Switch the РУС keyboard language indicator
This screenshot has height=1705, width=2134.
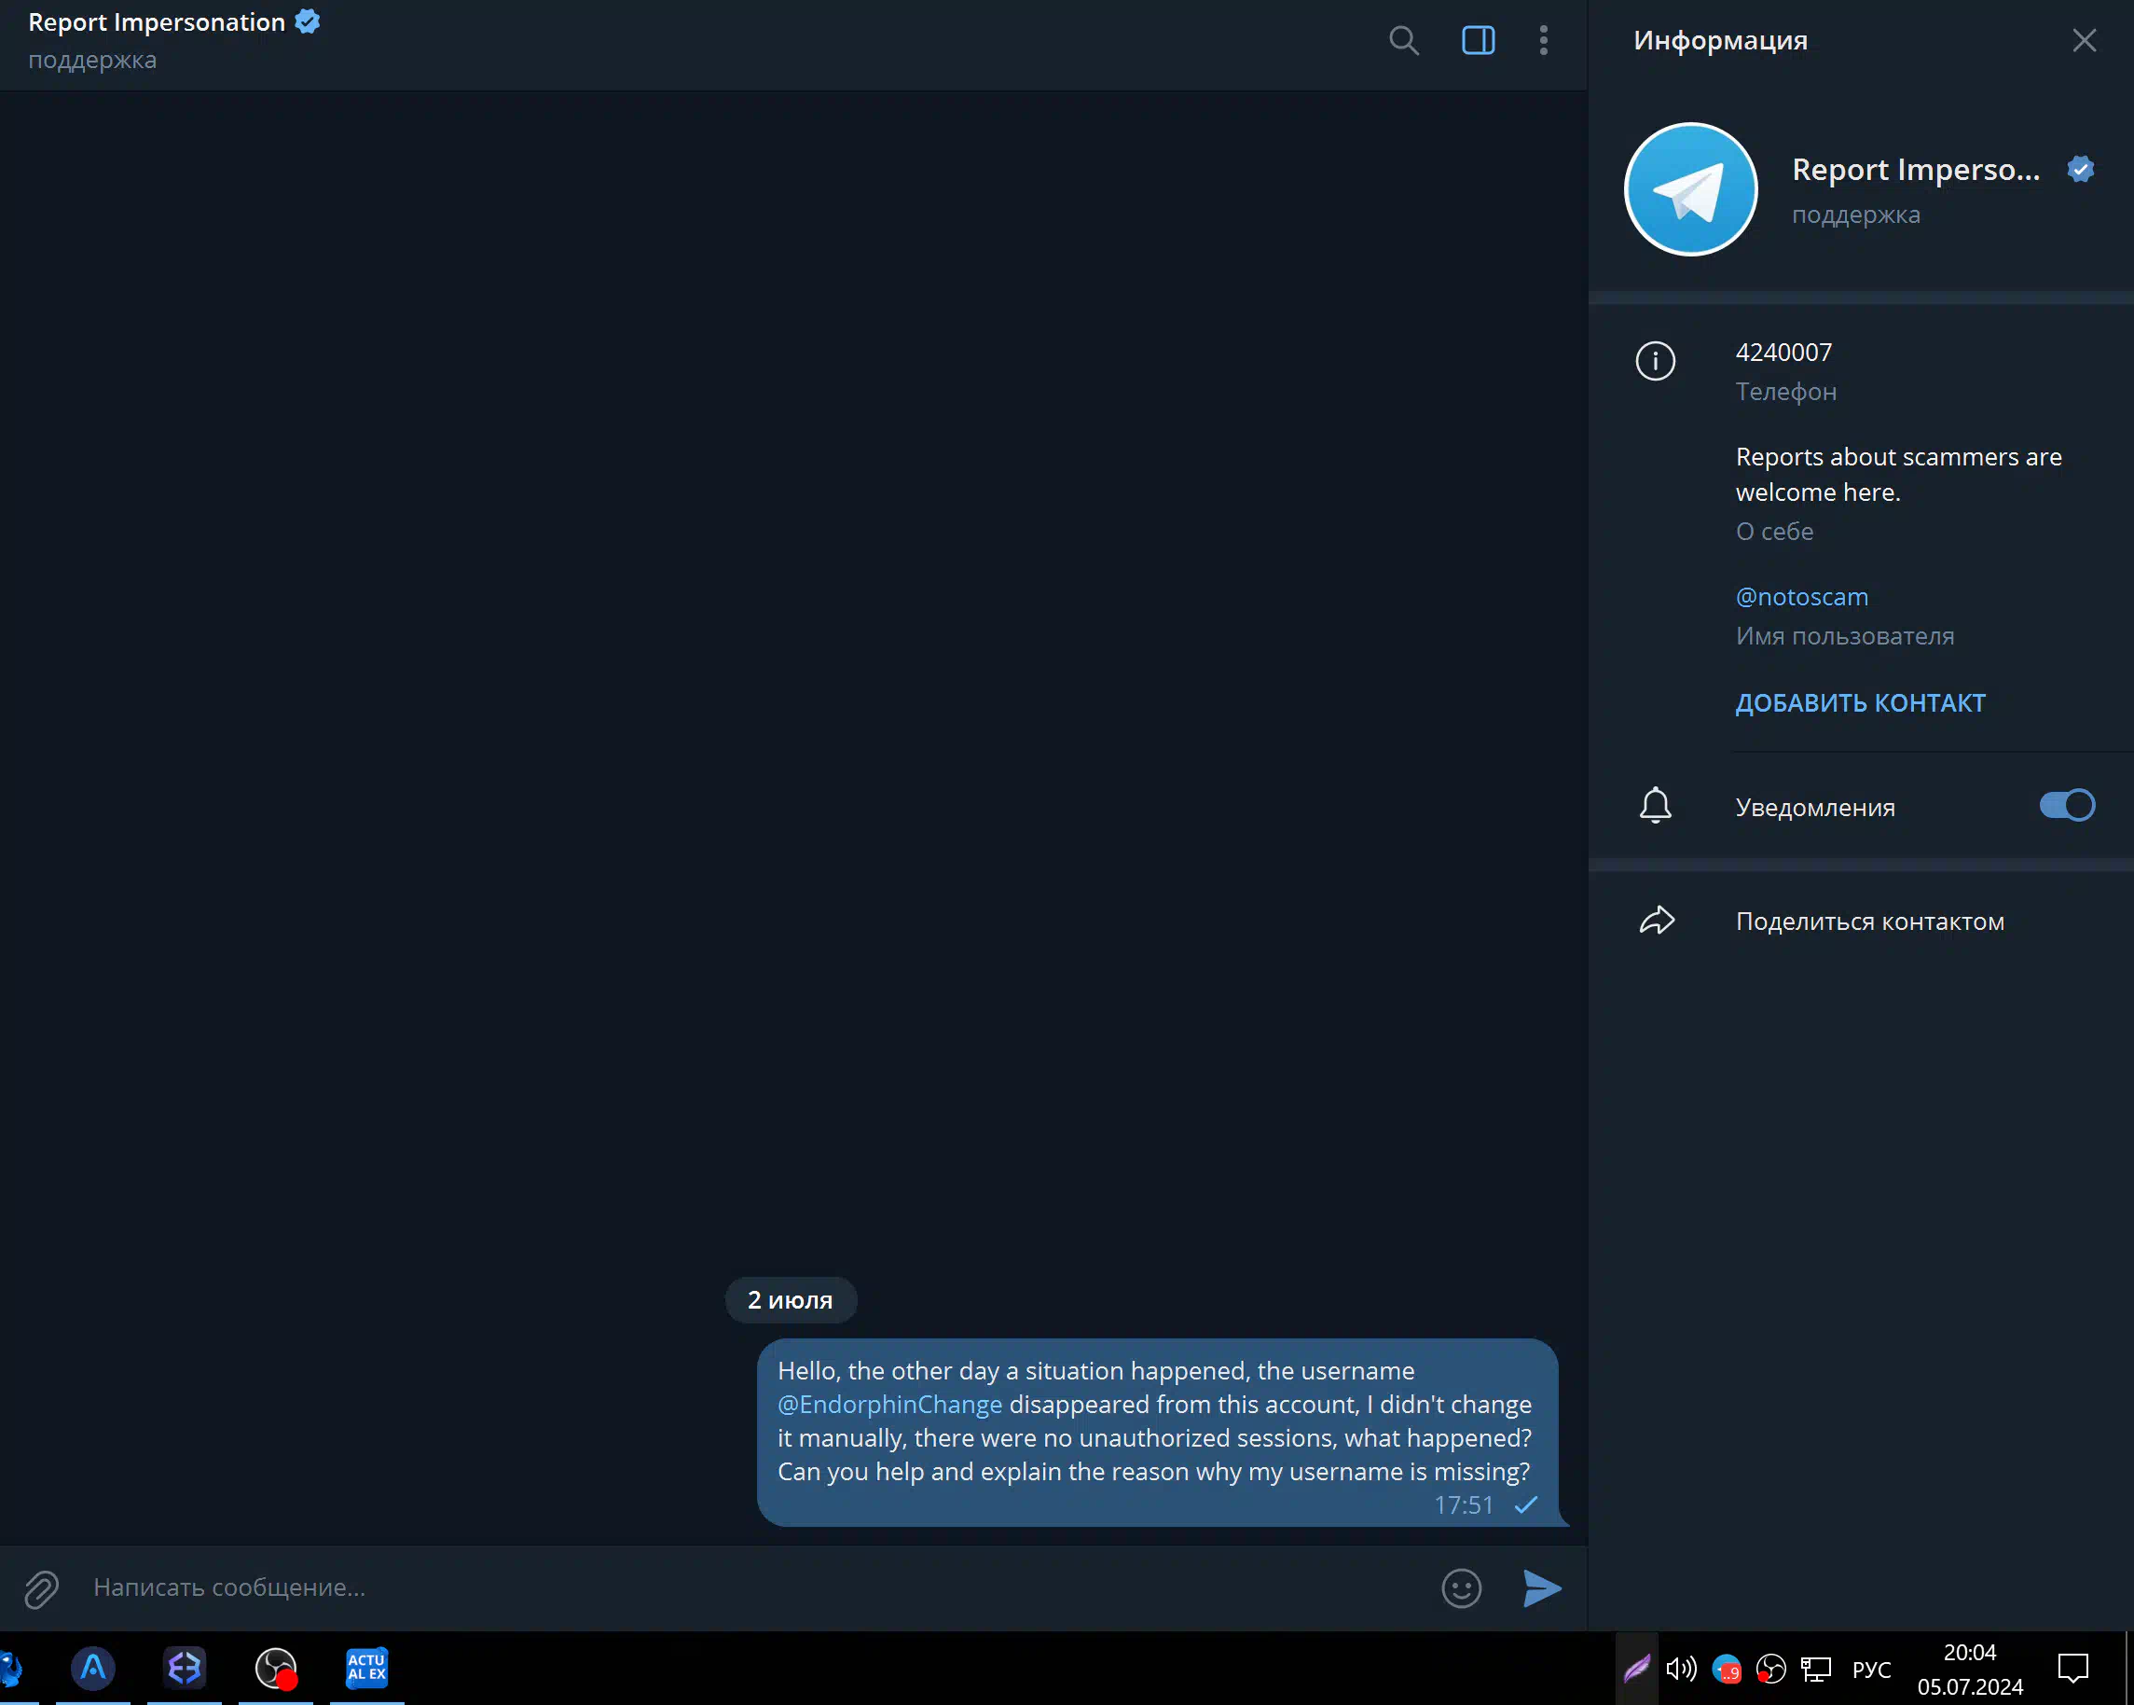click(1870, 1670)
